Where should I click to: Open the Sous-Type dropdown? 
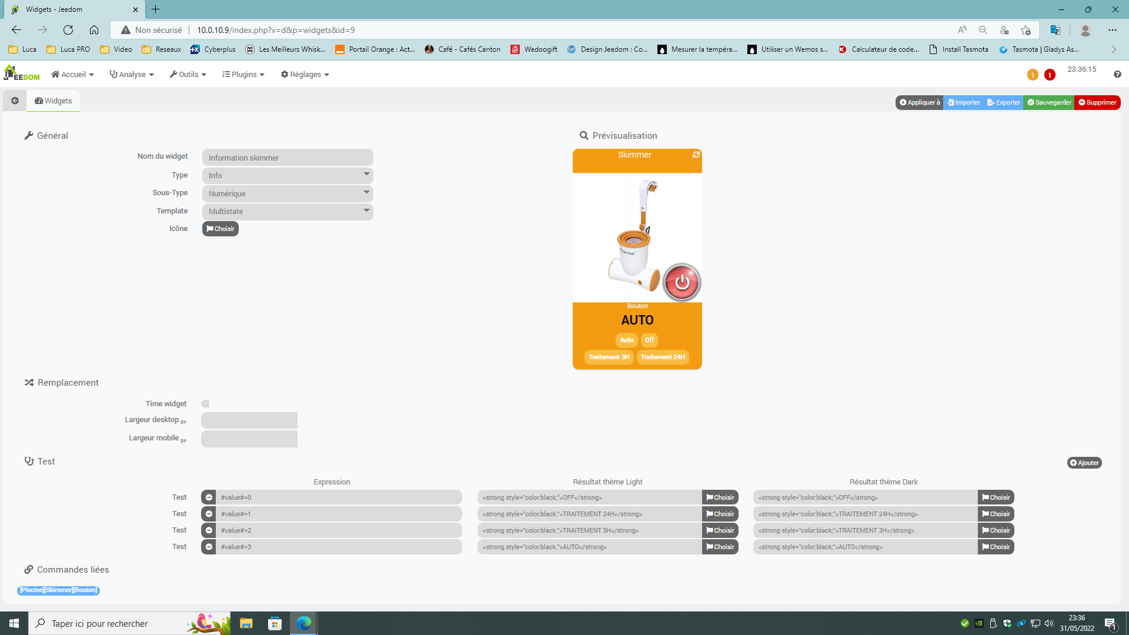(x=288, y=193)
